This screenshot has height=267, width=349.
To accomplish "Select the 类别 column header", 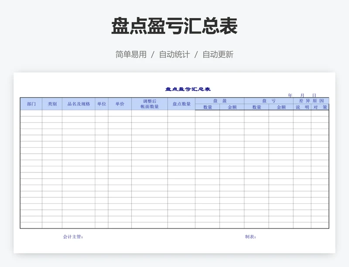I will [x=52, y=104].
